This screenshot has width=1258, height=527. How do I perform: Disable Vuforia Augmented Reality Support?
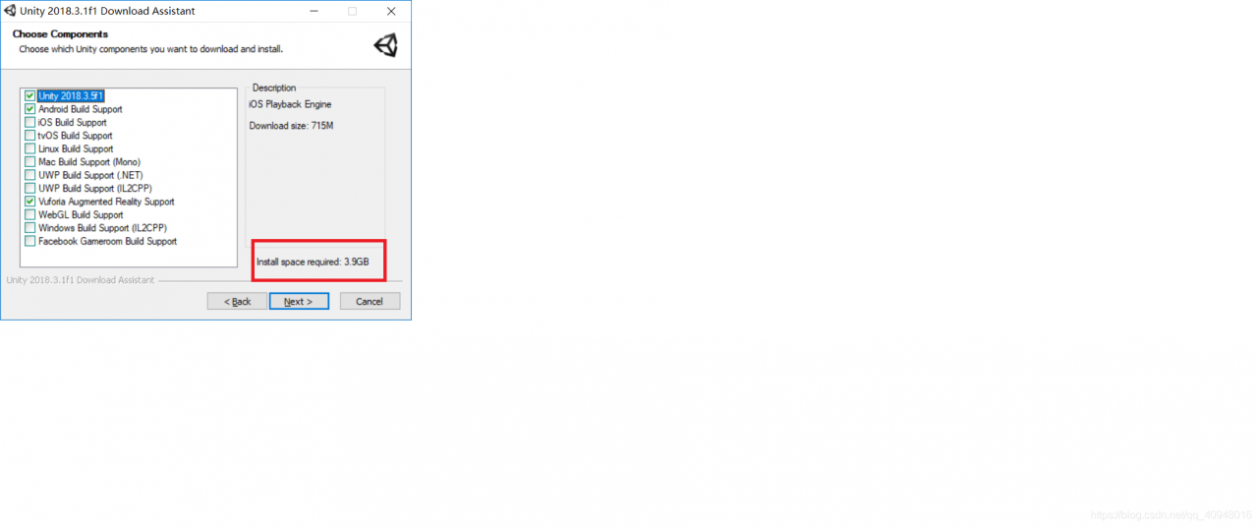[x=30, y=202]
